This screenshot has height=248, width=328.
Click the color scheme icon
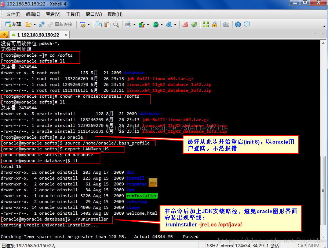(142, 25)
